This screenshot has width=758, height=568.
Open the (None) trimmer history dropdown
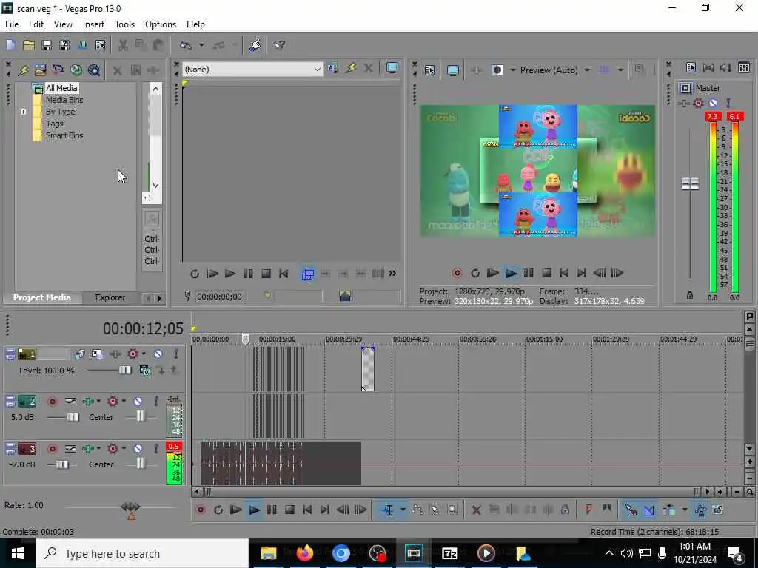click(317, 70)
